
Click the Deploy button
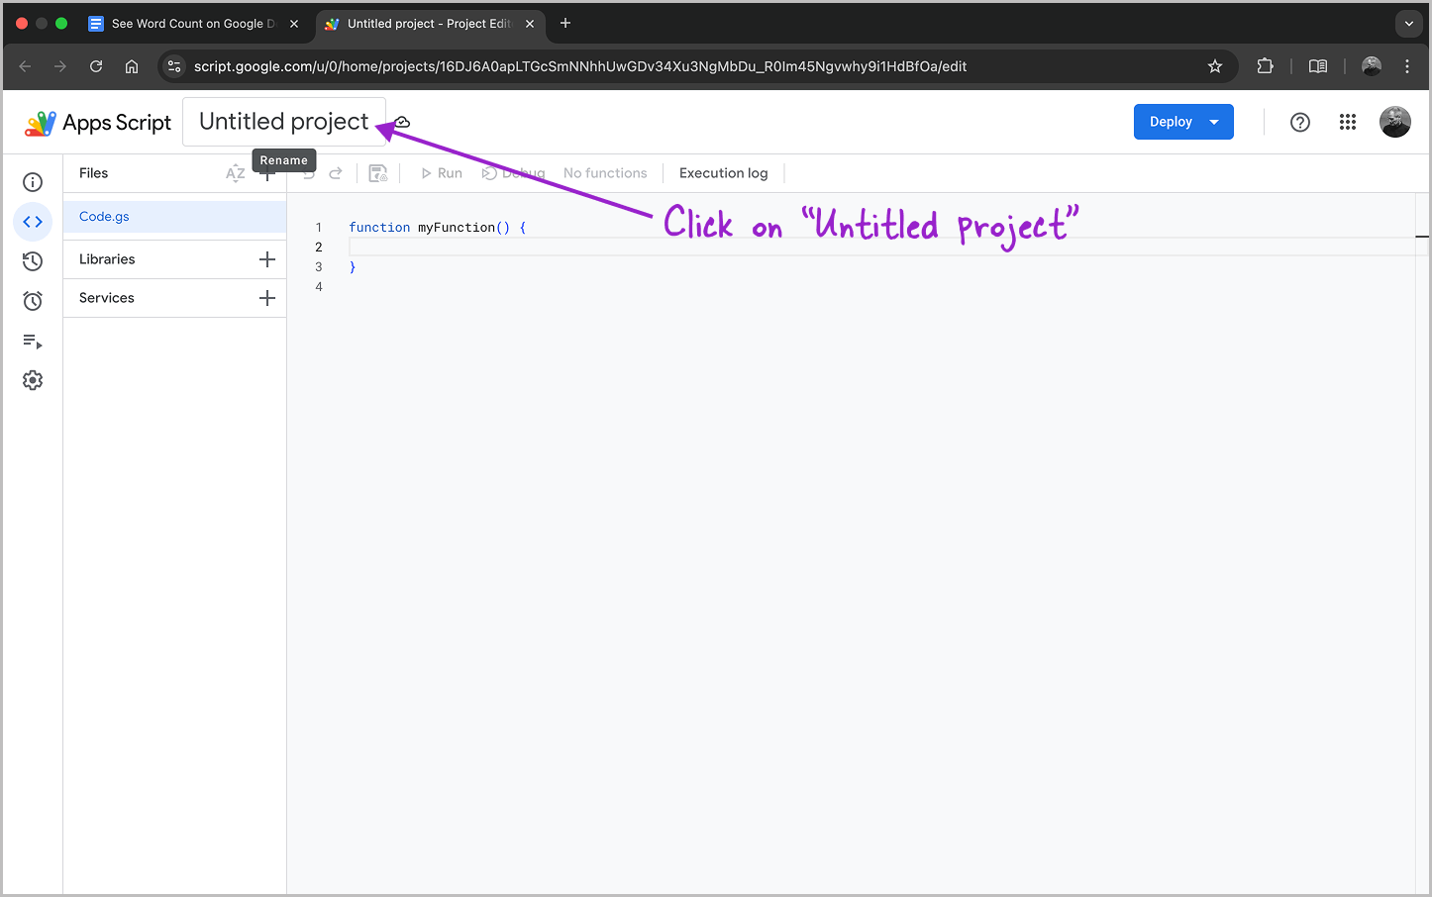coord(1170,121)
